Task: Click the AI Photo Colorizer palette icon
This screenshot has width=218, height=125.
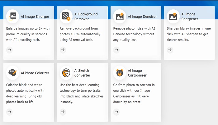Action: pos(12,73)
